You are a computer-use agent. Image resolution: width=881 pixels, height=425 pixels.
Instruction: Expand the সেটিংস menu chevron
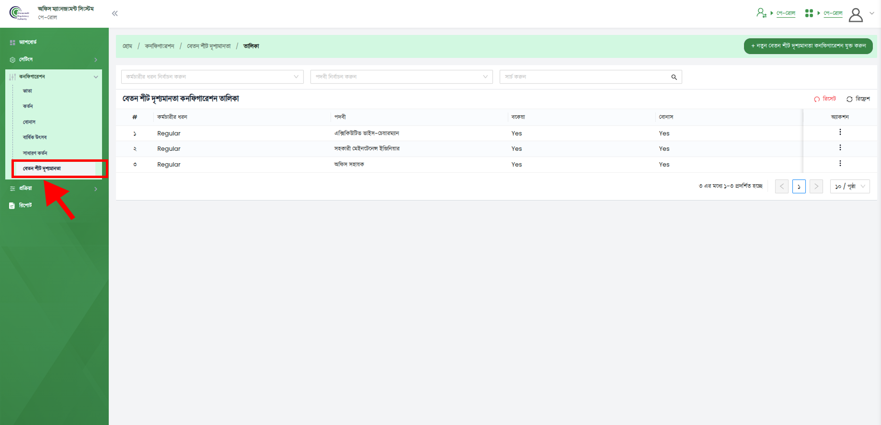pyautogui.click(x=96, y=60)
